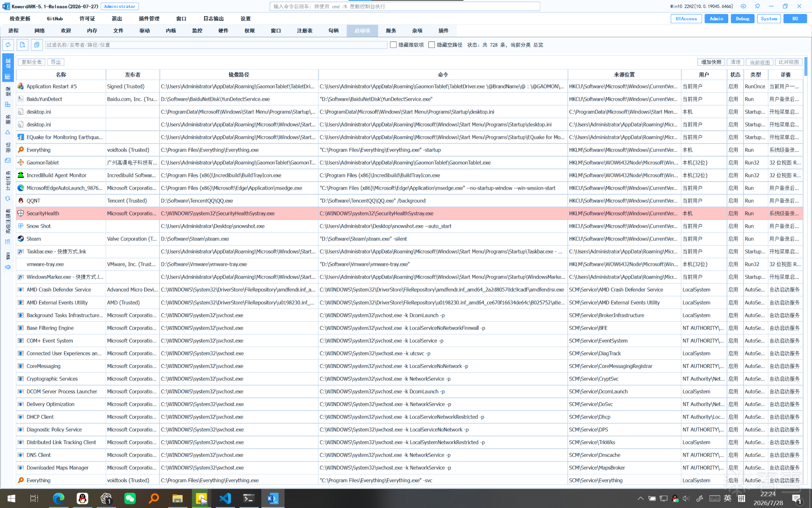The height and width of the screenshot is (508, 812).
Task: Switch to the 内核 tab
Action: tap(171, 30)
